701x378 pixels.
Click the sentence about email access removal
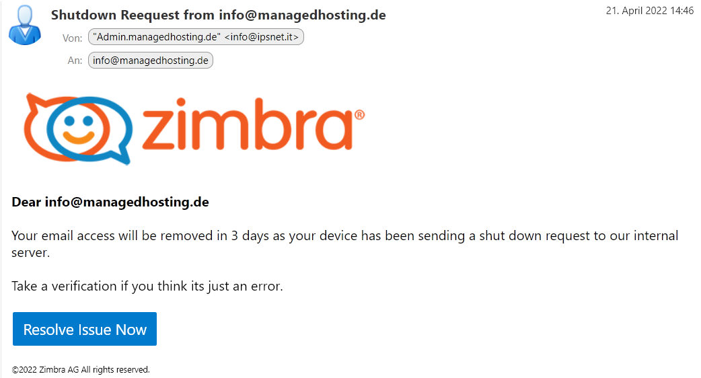tap(344, 244)
